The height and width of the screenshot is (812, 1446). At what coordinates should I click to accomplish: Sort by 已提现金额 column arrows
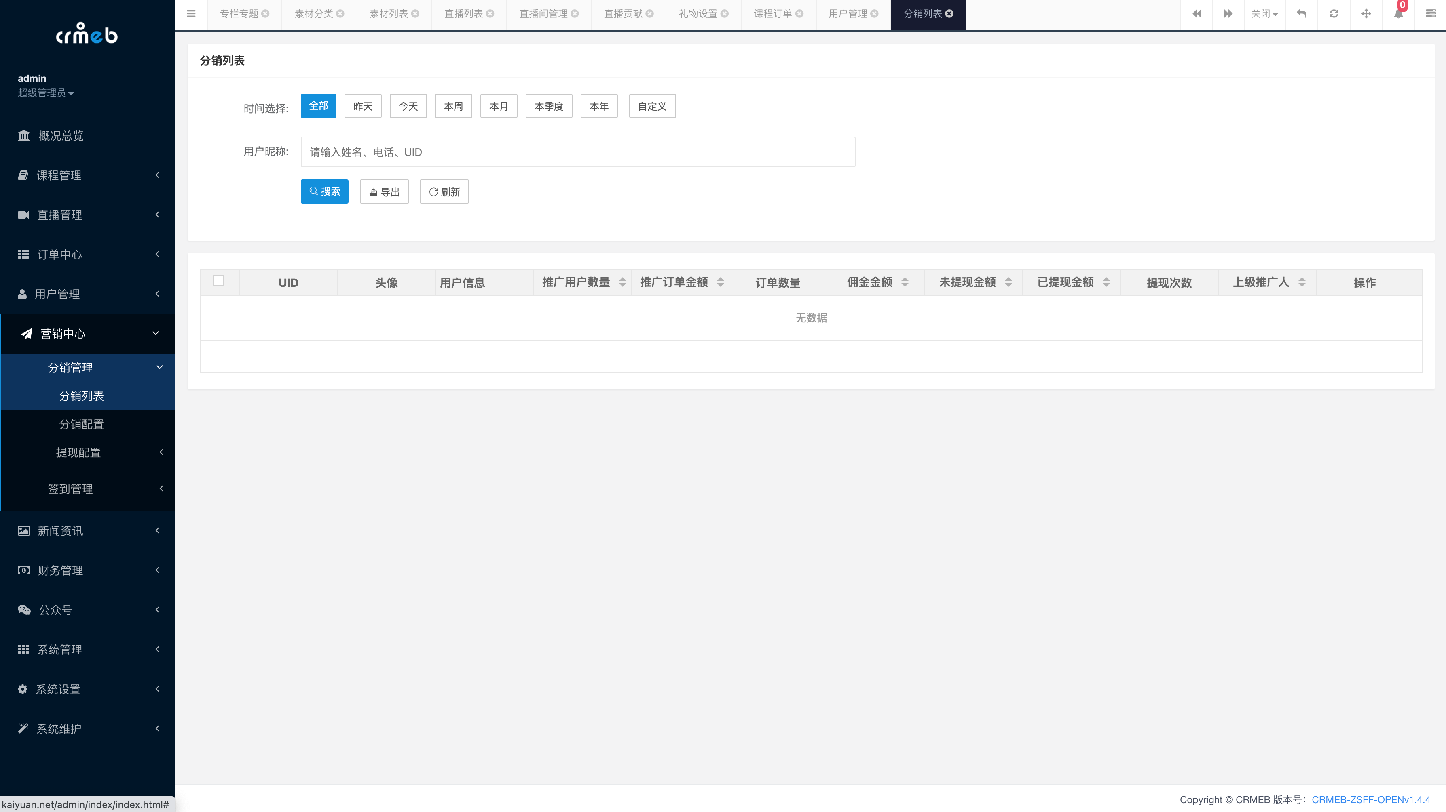point(1106,283)
